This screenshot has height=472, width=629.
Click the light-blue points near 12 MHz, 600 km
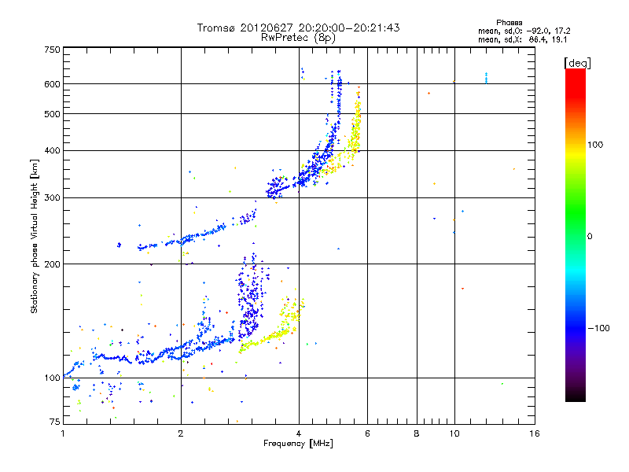486,78
